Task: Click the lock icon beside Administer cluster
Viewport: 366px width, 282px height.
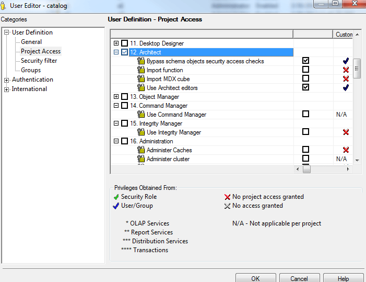Action: (x=141, y=159)
